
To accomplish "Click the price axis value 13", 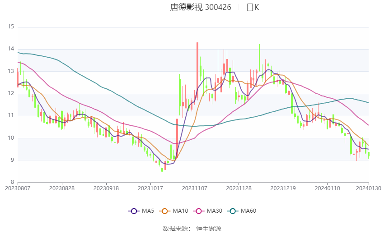I will click(11, 71).
